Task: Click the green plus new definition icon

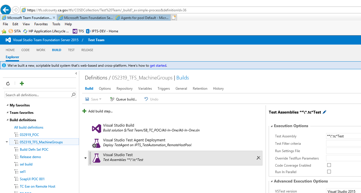Action: click(22, 83)
